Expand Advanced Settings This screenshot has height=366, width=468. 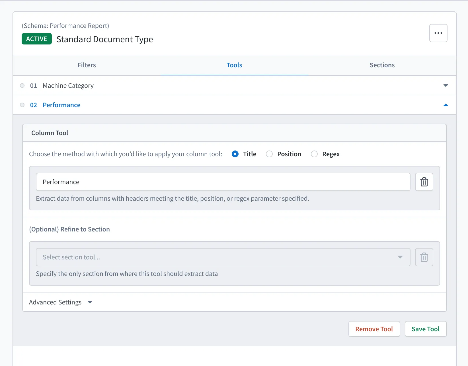point(61,302)
